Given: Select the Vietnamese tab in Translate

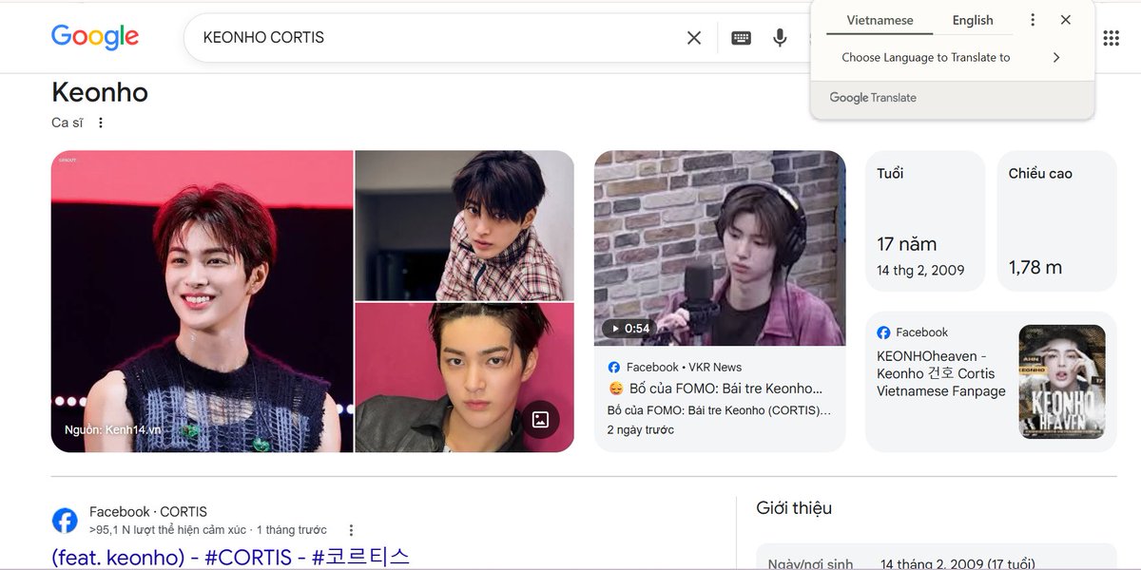Looking at the screenshot, I should point(880,20).
